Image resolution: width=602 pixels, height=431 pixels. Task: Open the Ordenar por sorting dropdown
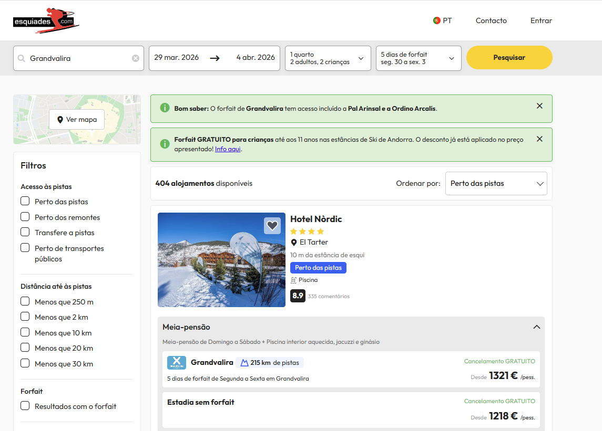496,184
